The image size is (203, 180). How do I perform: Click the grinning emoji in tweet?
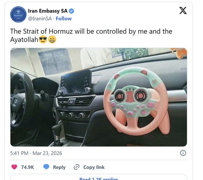(x=52, y=39)
